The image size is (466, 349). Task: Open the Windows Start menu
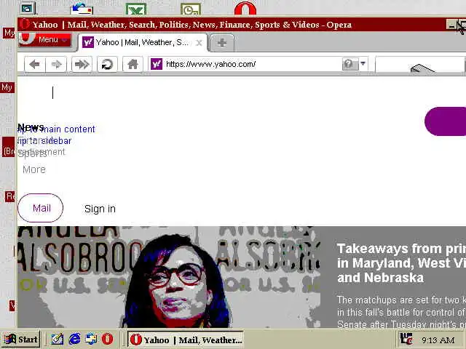[21, 340]
